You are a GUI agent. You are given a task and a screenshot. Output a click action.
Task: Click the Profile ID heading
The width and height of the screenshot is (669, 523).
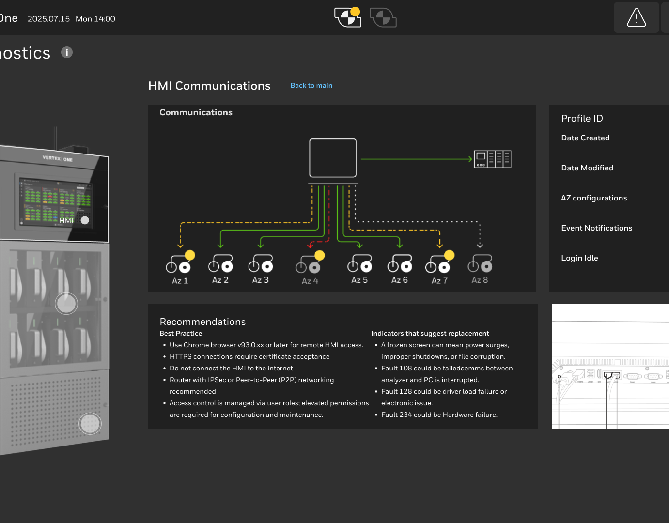pyautogui.click(x=582, y=118)
